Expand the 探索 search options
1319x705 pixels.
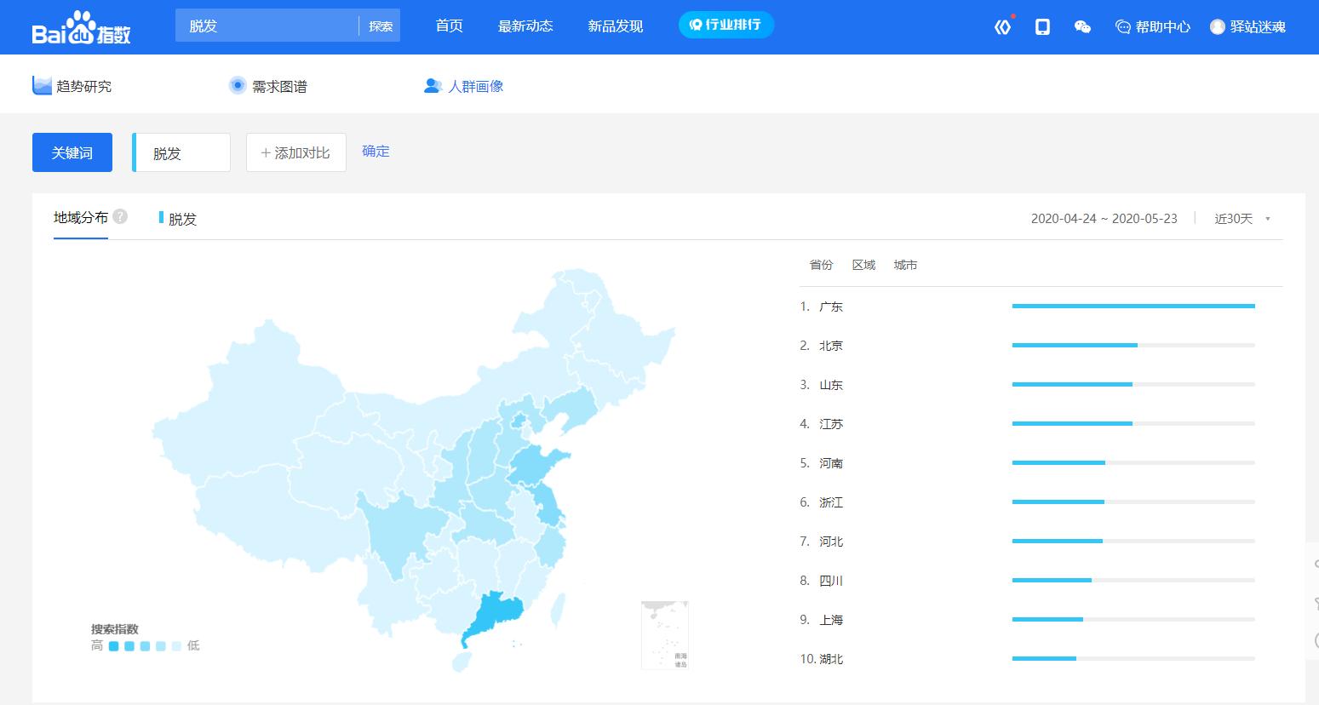pyautogui.click(x=380, y=25)
